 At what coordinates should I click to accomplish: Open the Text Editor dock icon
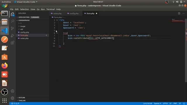tap(5, 48)
